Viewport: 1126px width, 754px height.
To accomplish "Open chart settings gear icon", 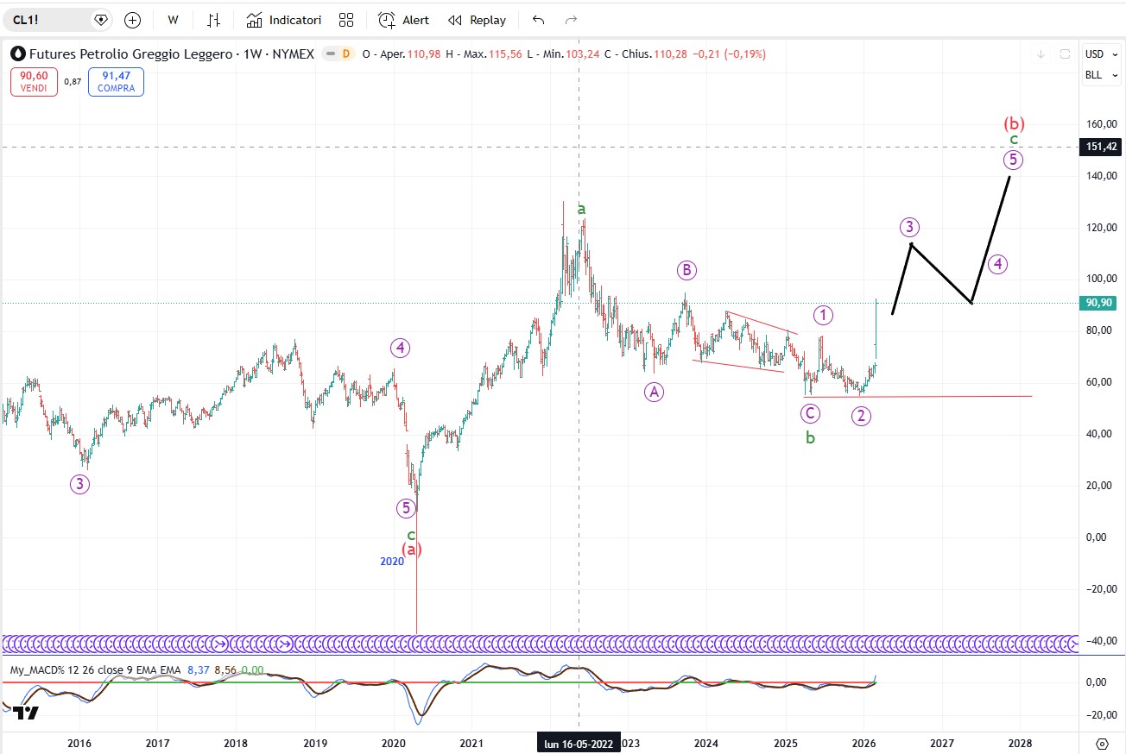I will pos(1102,743).
